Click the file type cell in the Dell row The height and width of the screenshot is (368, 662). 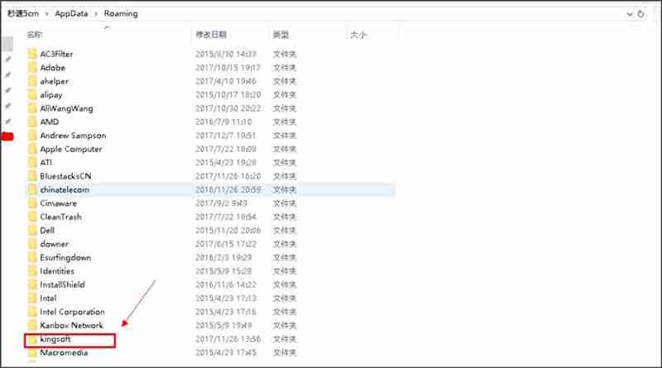(285, 231)
